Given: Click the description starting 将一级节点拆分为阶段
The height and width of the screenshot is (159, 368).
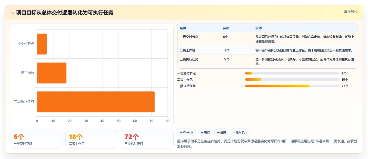Looking at the screenshot, I should click(304, 50).
